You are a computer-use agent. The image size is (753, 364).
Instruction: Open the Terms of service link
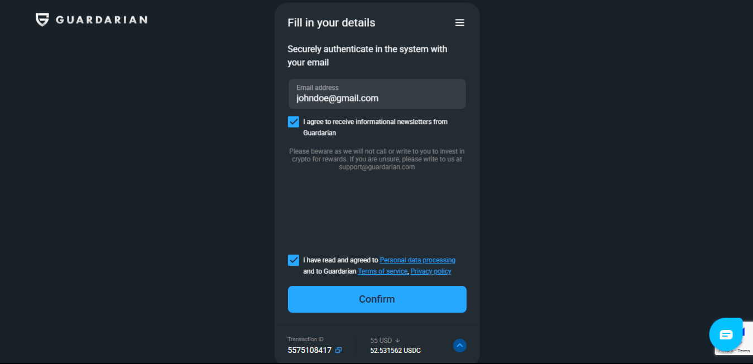click(x=382, y=271)
